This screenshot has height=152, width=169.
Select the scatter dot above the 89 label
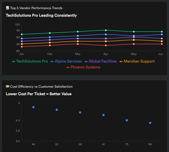coord(150,123)
